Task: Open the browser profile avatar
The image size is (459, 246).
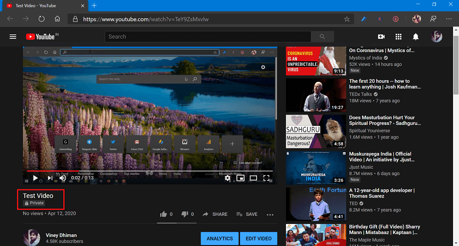Action: tap(417, 19)
